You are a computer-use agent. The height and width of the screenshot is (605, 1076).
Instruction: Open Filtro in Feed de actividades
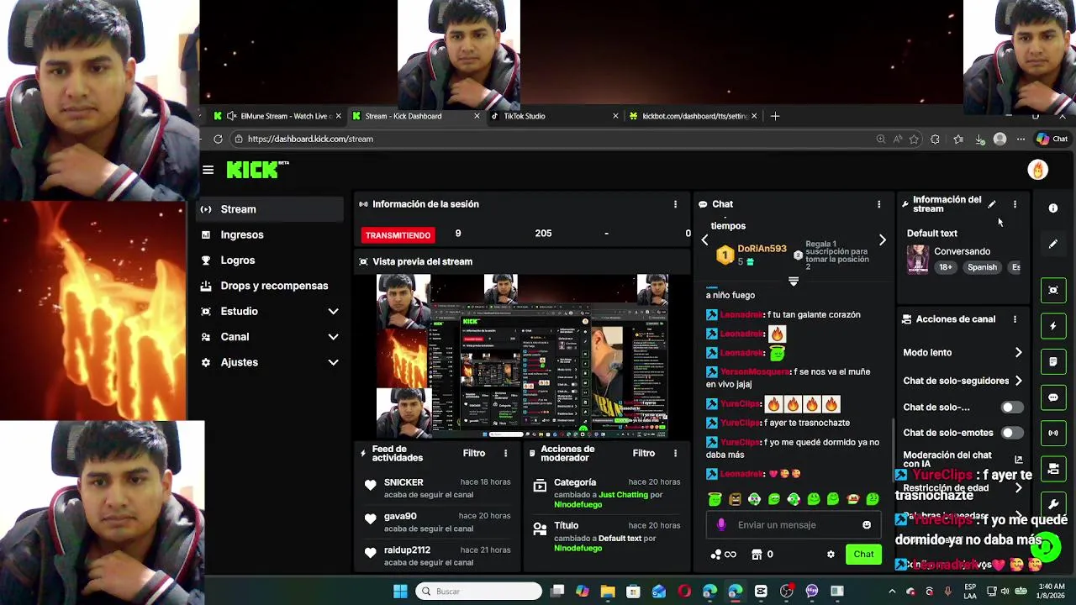(474, 453)
